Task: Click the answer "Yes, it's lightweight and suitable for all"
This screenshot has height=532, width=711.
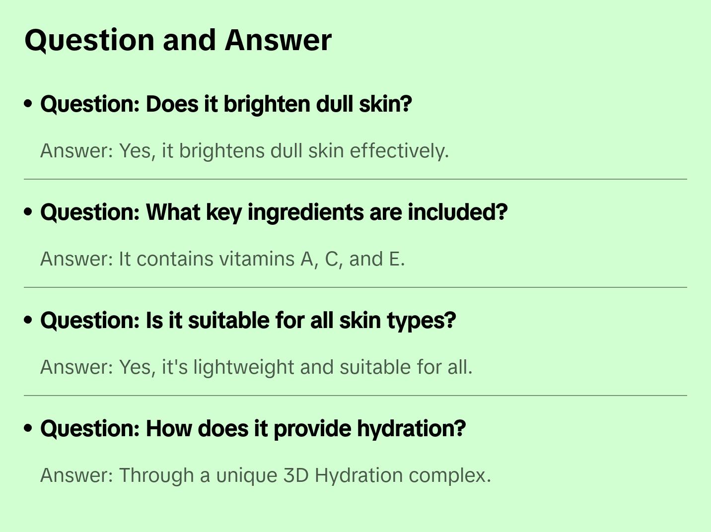Action: click(256, 367)
